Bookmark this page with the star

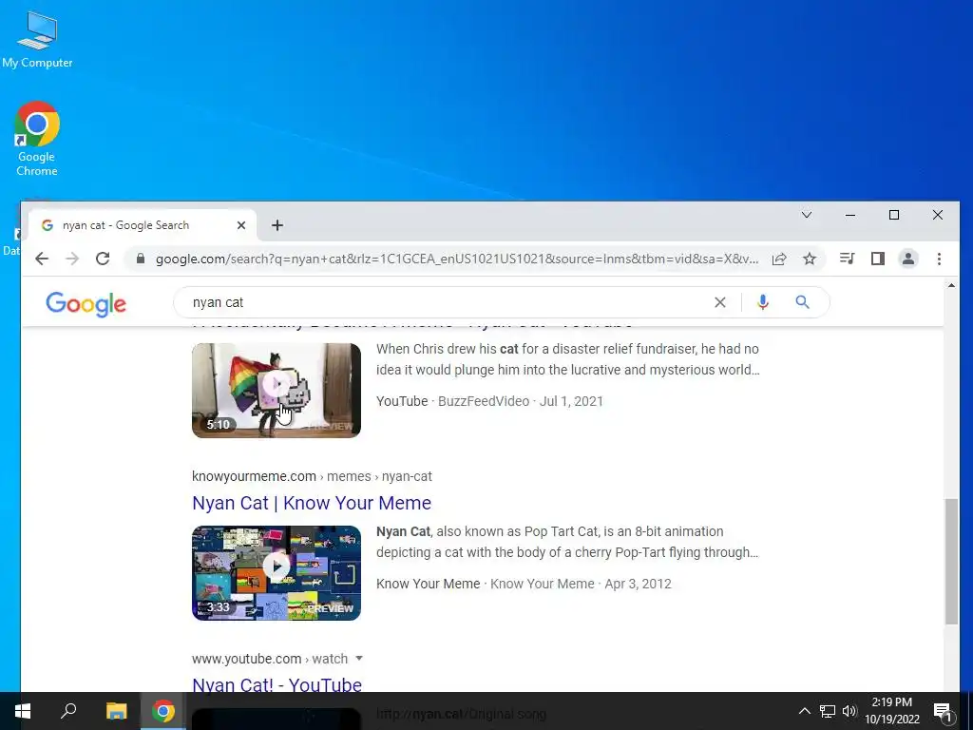click(x=810, y=259)
